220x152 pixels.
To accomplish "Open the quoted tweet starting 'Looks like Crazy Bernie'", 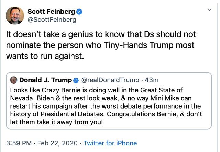I will 109,101.
